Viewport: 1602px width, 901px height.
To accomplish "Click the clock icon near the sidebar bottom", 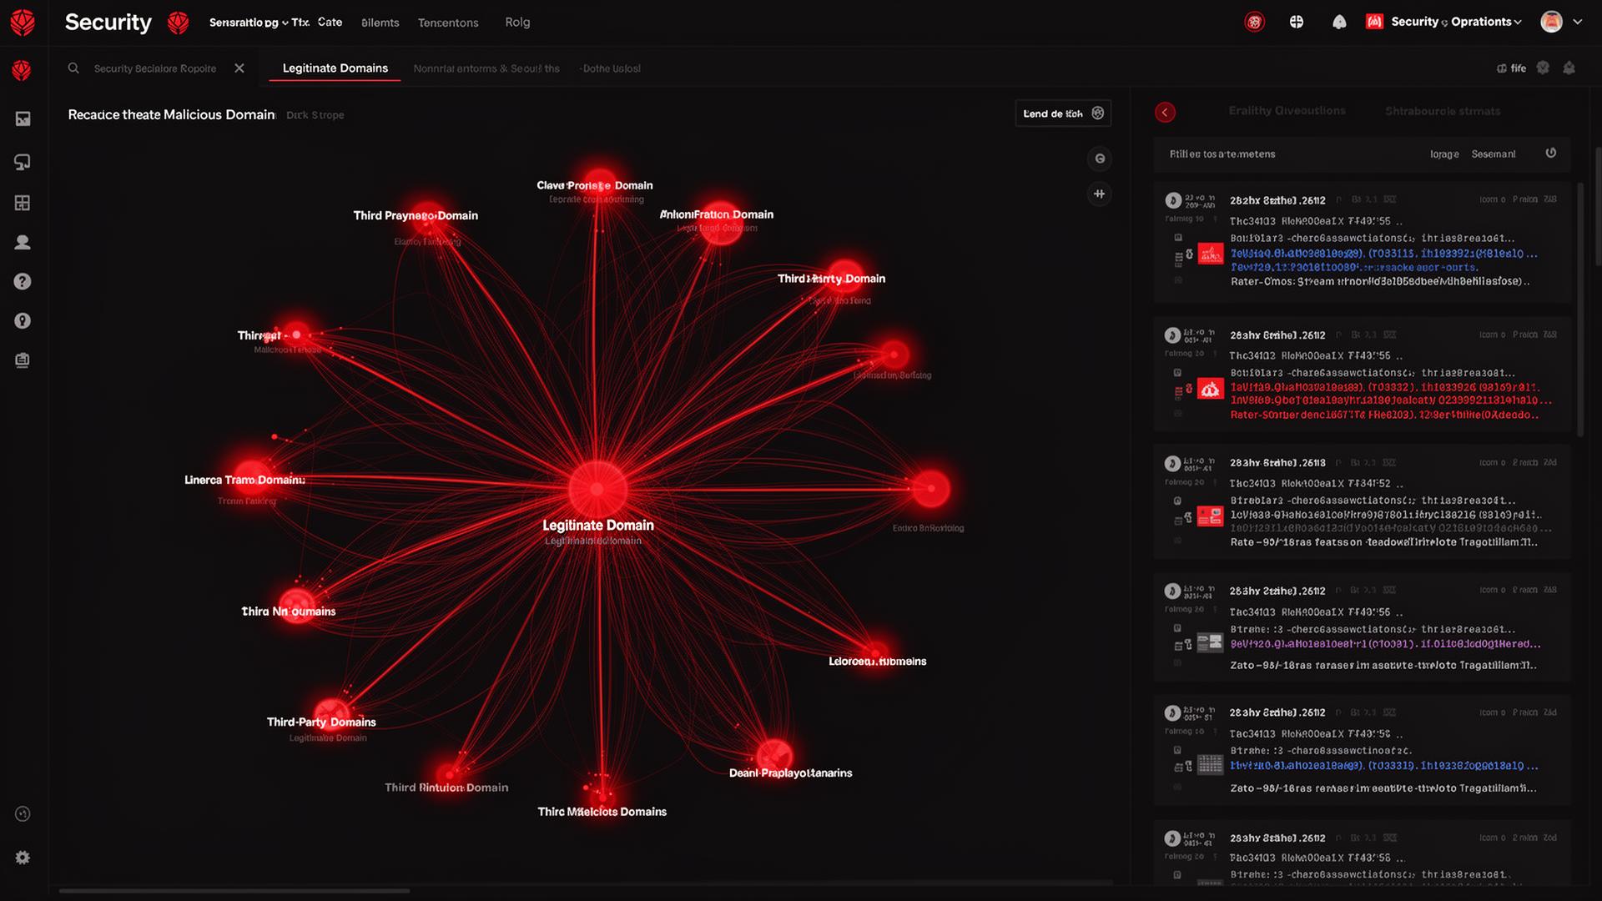I will (x=23, y=814).
